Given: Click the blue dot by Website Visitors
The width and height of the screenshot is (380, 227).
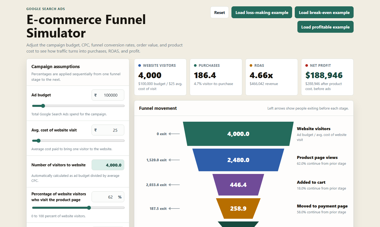Looking at the screenshot, I should coord(140,65).
